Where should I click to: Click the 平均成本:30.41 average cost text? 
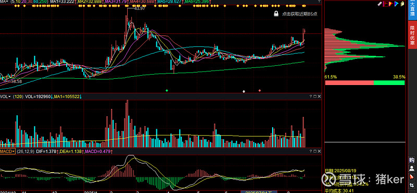click(x=340, y=190)
